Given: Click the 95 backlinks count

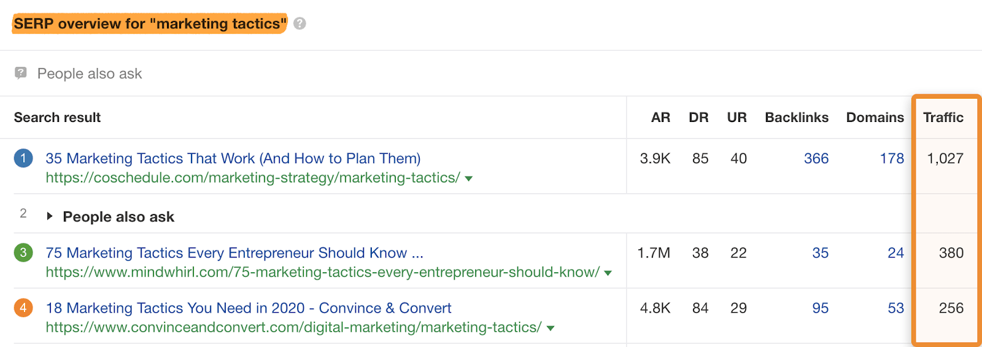Looking at the screenshot, I should pyautogui.click(x=820, y=308).
